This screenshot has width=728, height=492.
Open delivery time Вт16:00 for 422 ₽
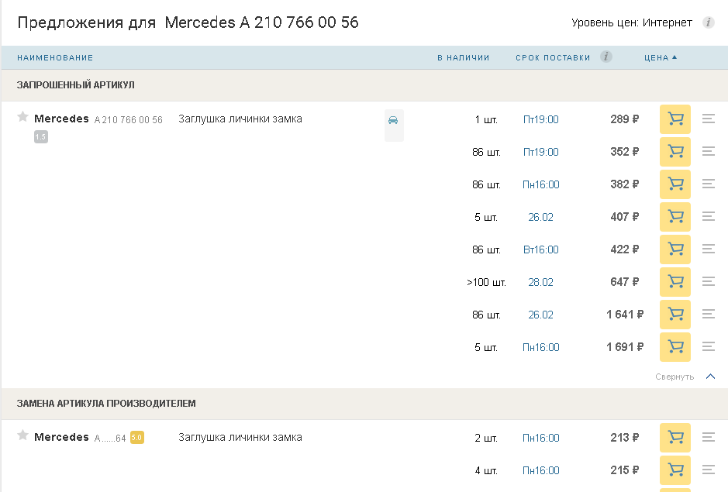pos(541,249)
